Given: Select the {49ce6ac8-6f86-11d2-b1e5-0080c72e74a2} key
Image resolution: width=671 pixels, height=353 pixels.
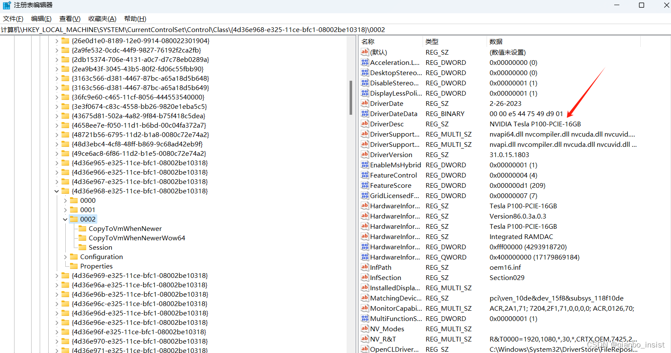Looking at the screenshot, I should point(139,154).
